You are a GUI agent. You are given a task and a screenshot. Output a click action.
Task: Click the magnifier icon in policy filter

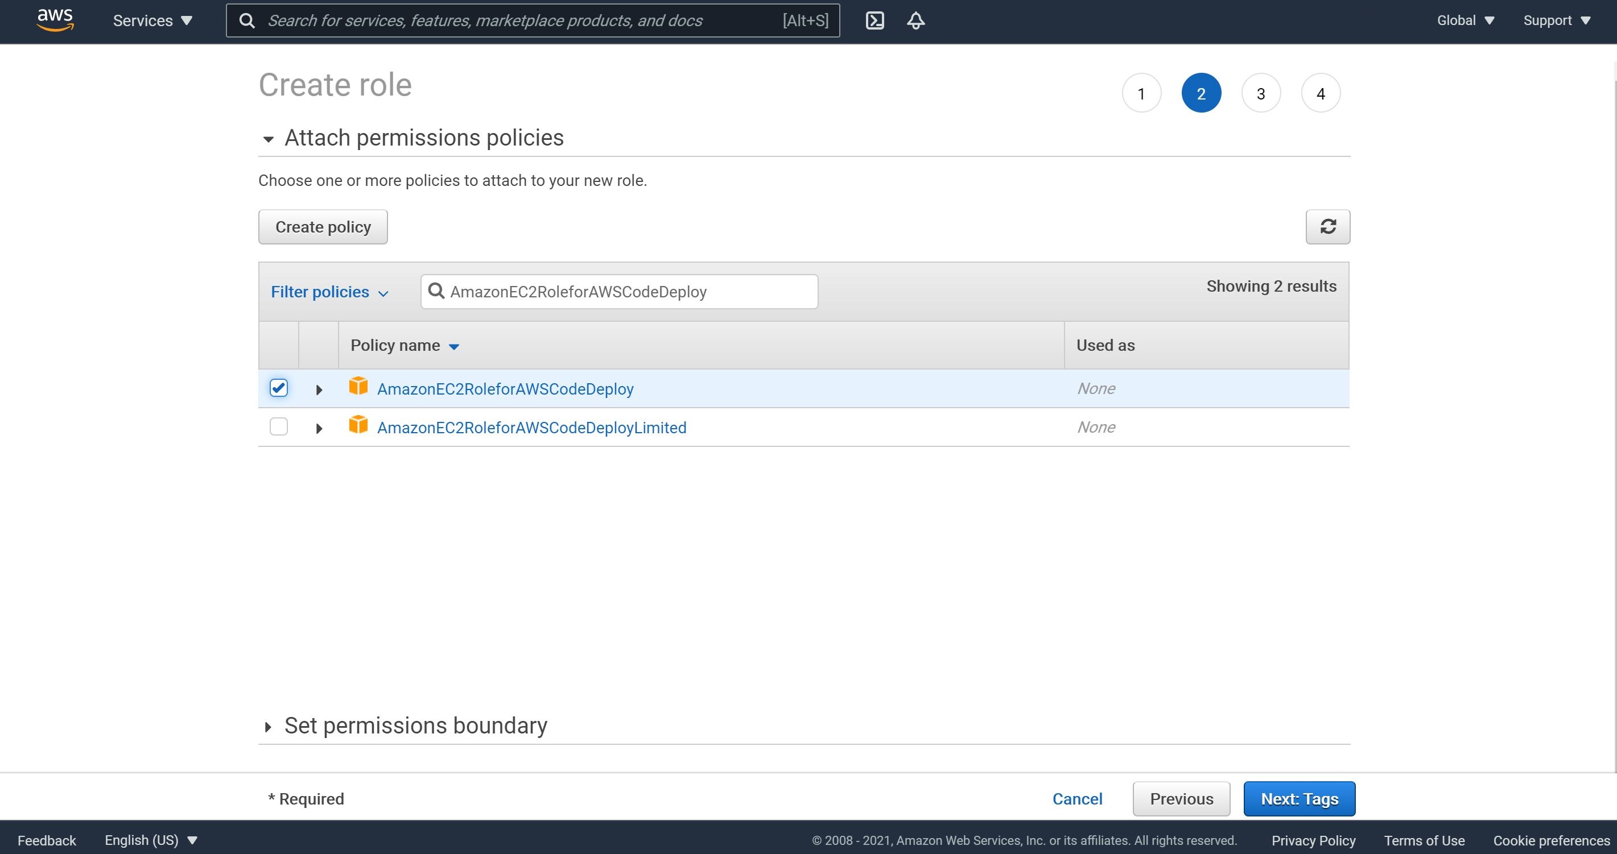coord(436,291)
